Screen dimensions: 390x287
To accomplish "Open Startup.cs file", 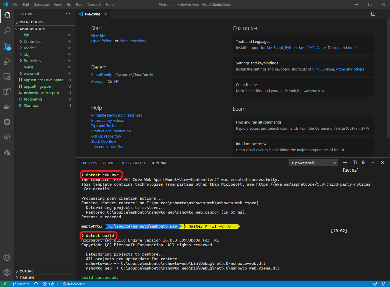I will tap(45, 105).
